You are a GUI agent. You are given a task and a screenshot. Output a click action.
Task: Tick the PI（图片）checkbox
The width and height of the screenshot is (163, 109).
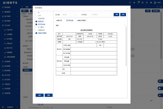click(x=36, y=27)
